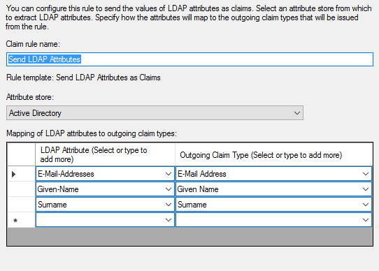Expand the Surname outgoing claim dropdown
The width and height of the screenshot is (379, 271).
click(x=366, y=205)
